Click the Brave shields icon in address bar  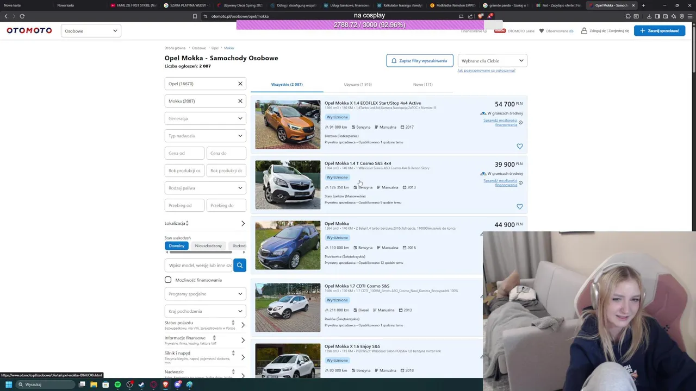[x=481, y=16]
